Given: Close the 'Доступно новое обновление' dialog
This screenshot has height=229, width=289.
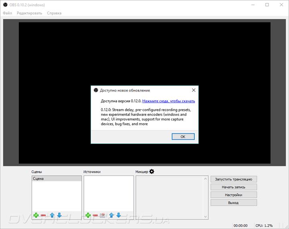Looking at the screenshot, I should 193,90.
